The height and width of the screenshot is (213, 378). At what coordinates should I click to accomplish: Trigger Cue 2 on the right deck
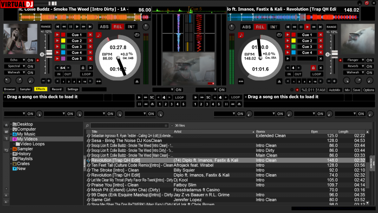pyautogui.click(x=288, y=41)
